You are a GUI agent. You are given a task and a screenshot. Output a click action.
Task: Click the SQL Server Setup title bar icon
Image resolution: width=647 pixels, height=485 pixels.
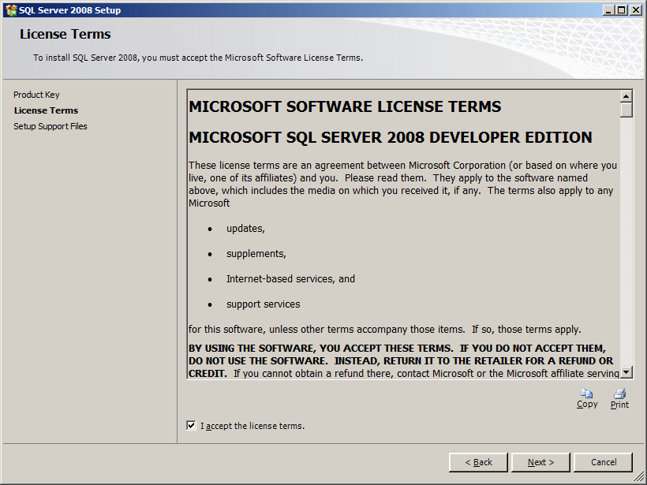pos(11,10)
